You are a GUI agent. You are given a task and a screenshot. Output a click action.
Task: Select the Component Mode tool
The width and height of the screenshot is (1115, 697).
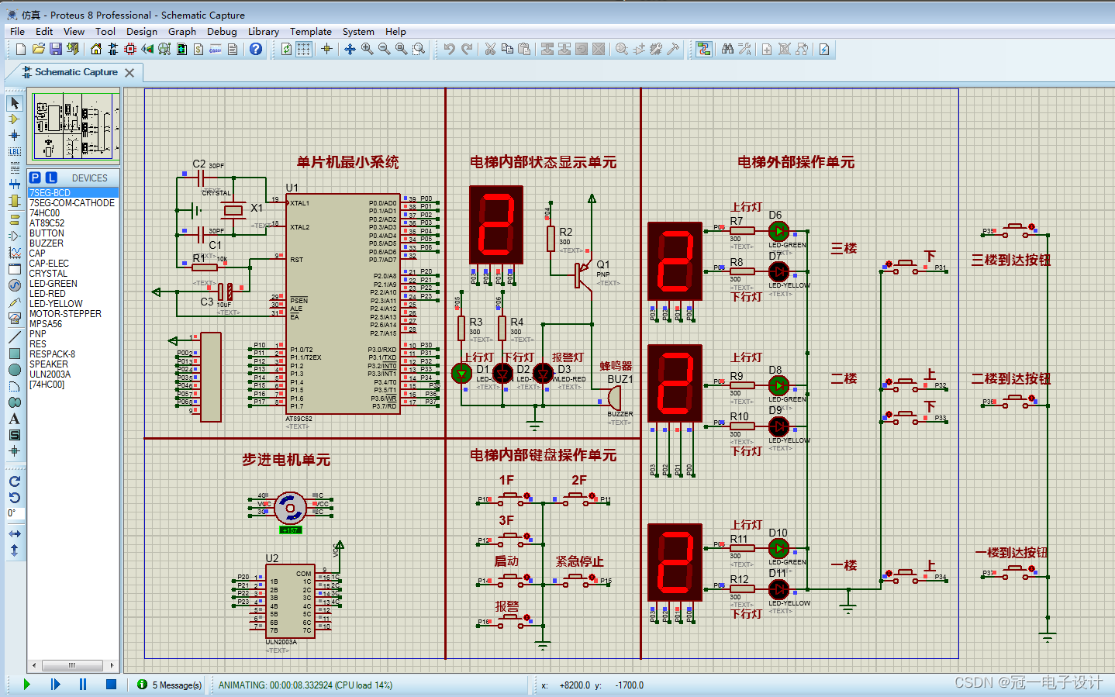point(15,119)
